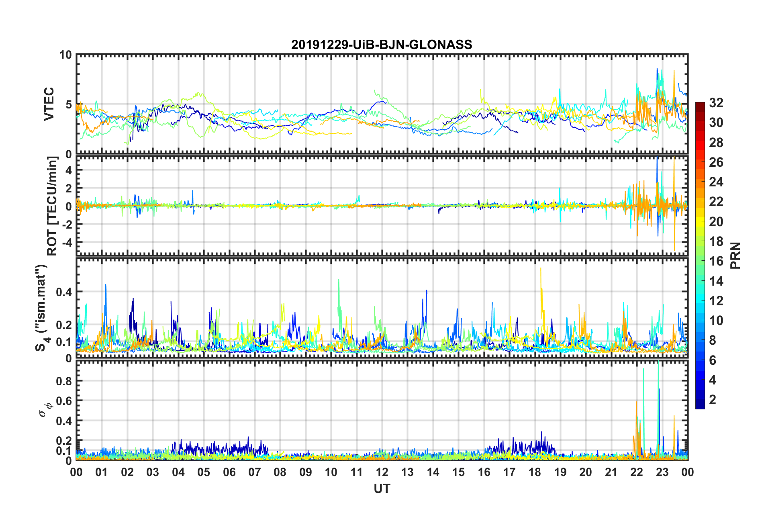The width and height of the screenshot is (764, 511).
Task: Click the colorbar tick label 12
Action: [716, 300]
